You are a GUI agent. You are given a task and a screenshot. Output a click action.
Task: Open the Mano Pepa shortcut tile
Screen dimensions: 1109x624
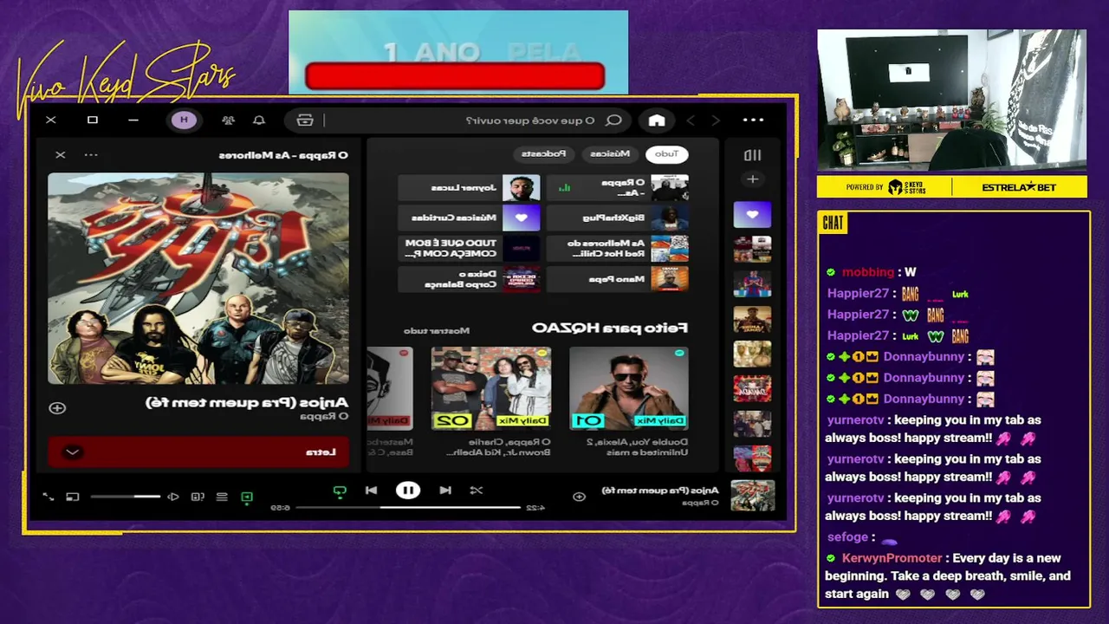[x=618, y=279]
